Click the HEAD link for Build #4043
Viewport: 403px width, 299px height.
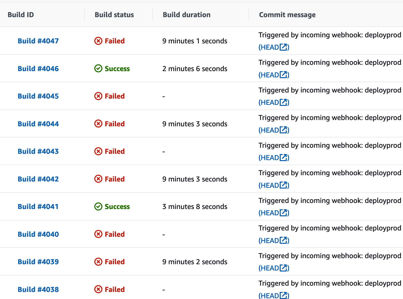coord(270,157)
